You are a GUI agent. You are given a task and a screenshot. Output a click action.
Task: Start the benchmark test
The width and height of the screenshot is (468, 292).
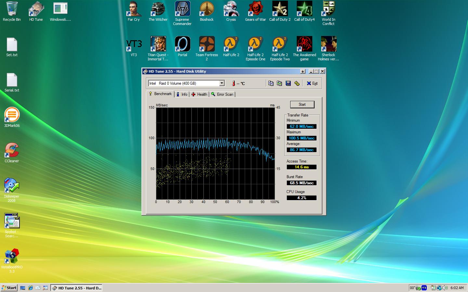pos(302,104)
